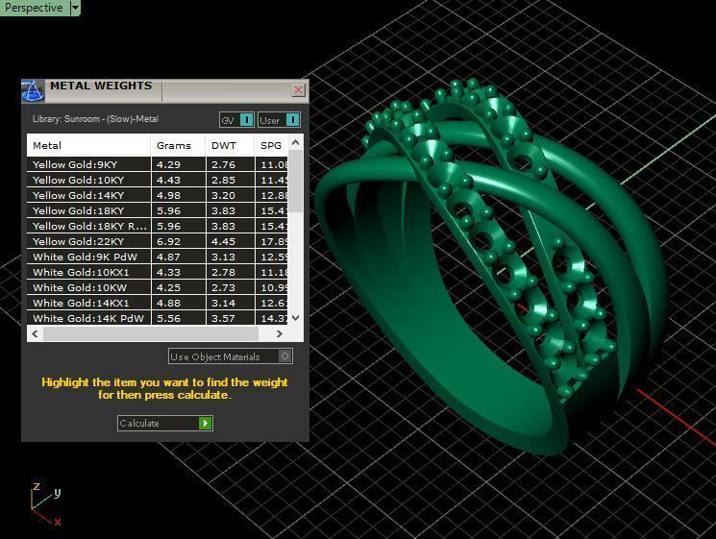Select the Yellow Gold:9KY row

158,164
